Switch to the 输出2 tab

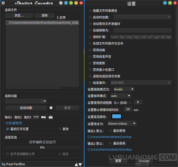(x=18, y=117)
